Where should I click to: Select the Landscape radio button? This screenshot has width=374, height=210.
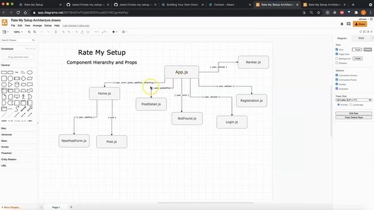pos(351,104)
